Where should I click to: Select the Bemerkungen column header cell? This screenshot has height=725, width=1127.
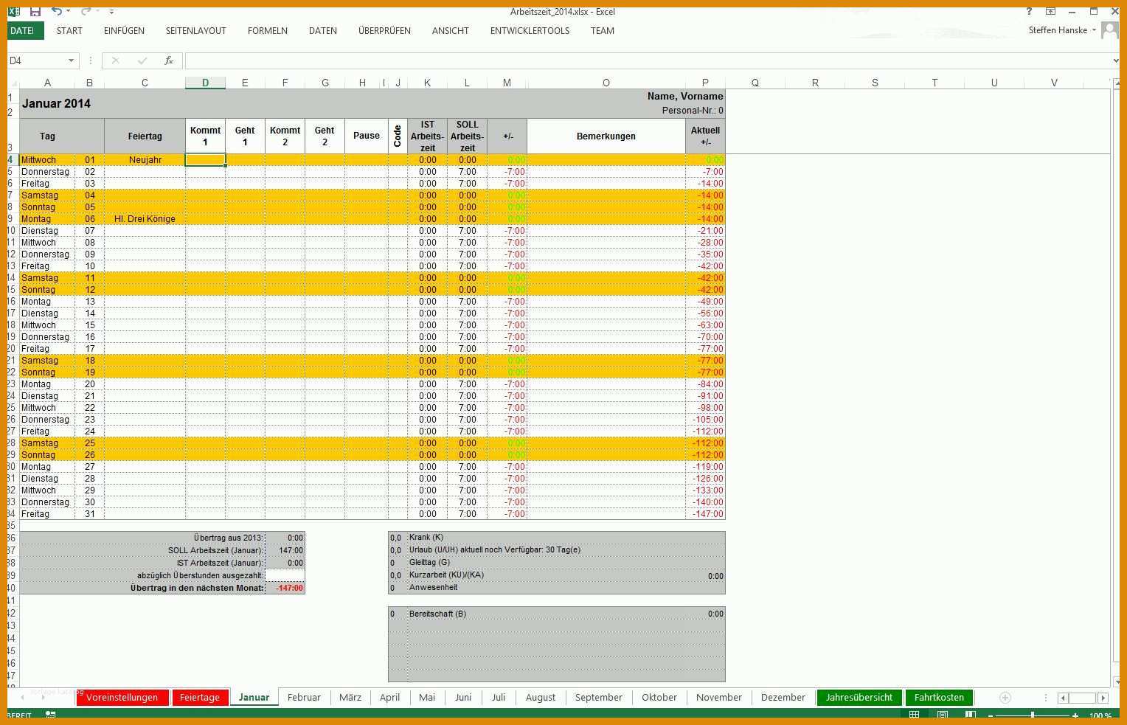coord(606,136)
